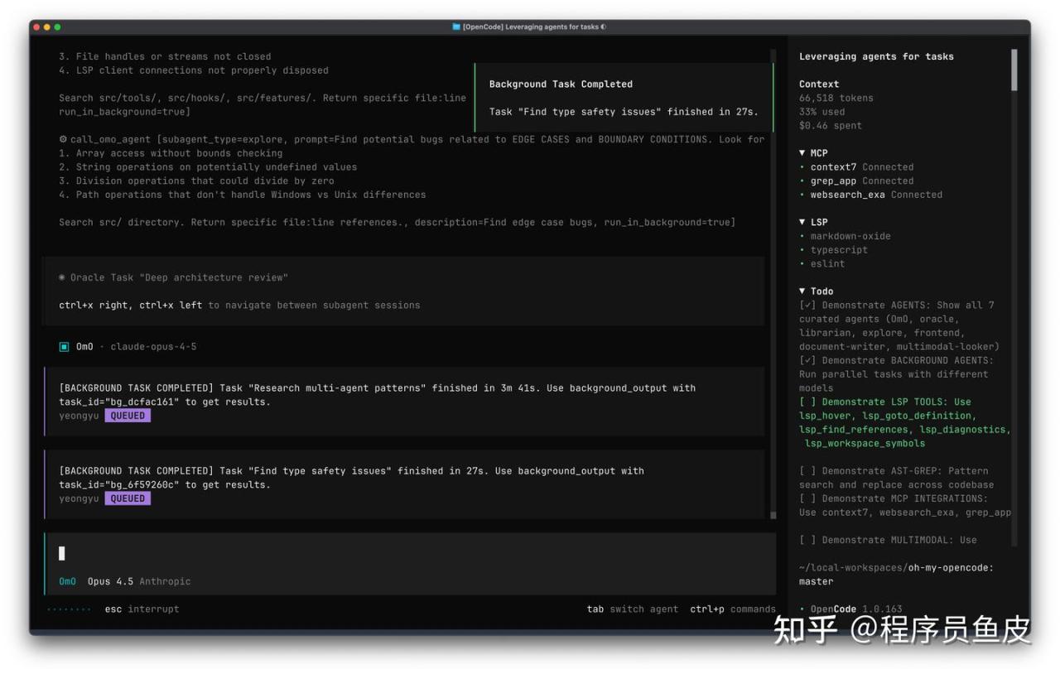1060x674 pixels.
Task: Click the gear icon beside call_omo_agent
Action: click(63, 139)
